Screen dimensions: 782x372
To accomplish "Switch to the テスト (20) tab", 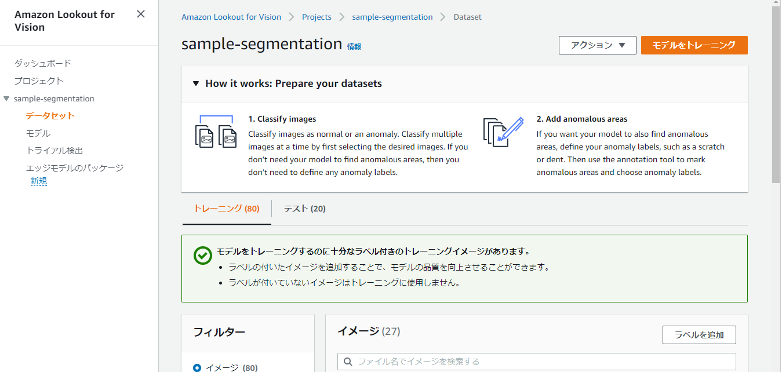I will click(x=305, y=209).
